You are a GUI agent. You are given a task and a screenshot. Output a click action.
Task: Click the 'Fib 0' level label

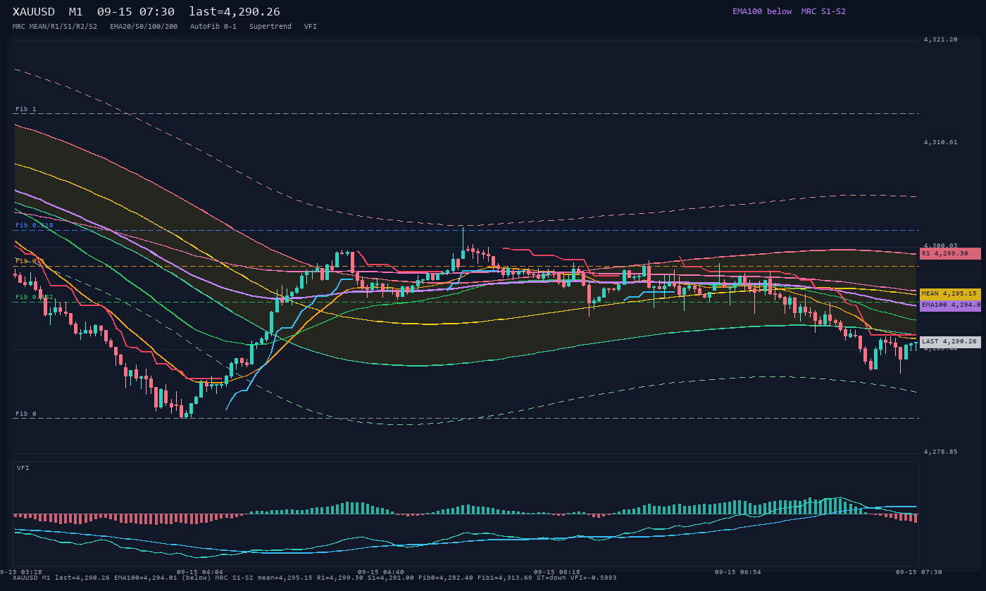tap(26, 414)
